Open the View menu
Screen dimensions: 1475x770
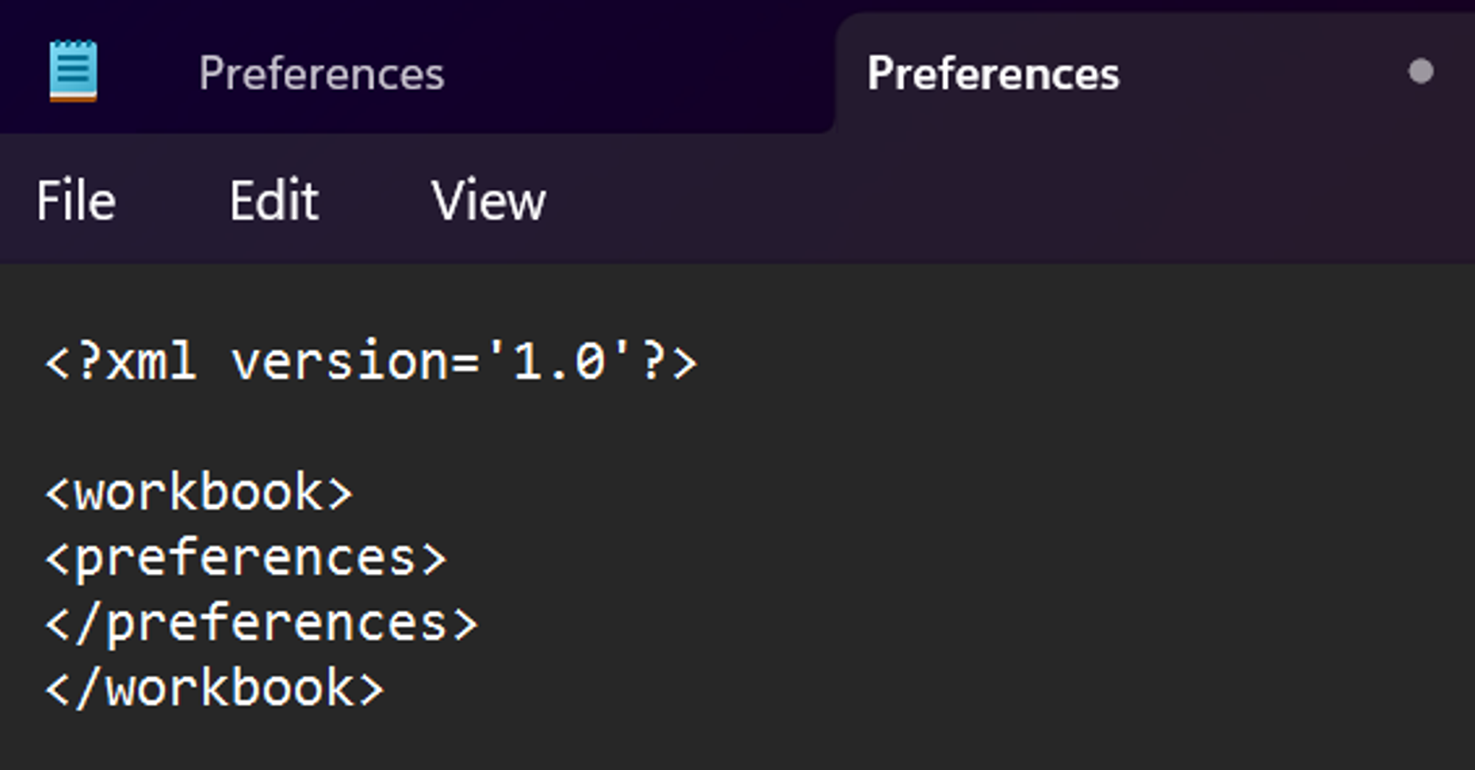pyautogui.click(x=488, y=201)
